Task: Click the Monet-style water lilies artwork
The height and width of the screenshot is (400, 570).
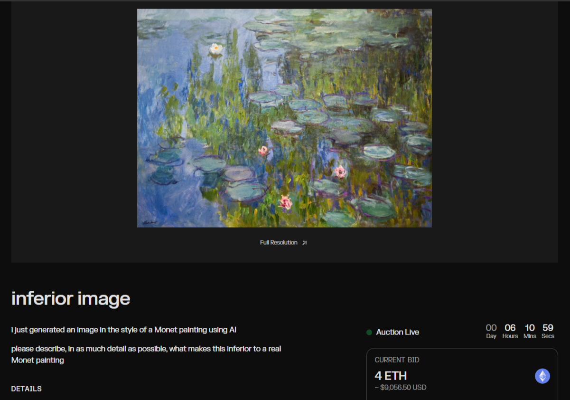Action: click(x=284, y=118)
